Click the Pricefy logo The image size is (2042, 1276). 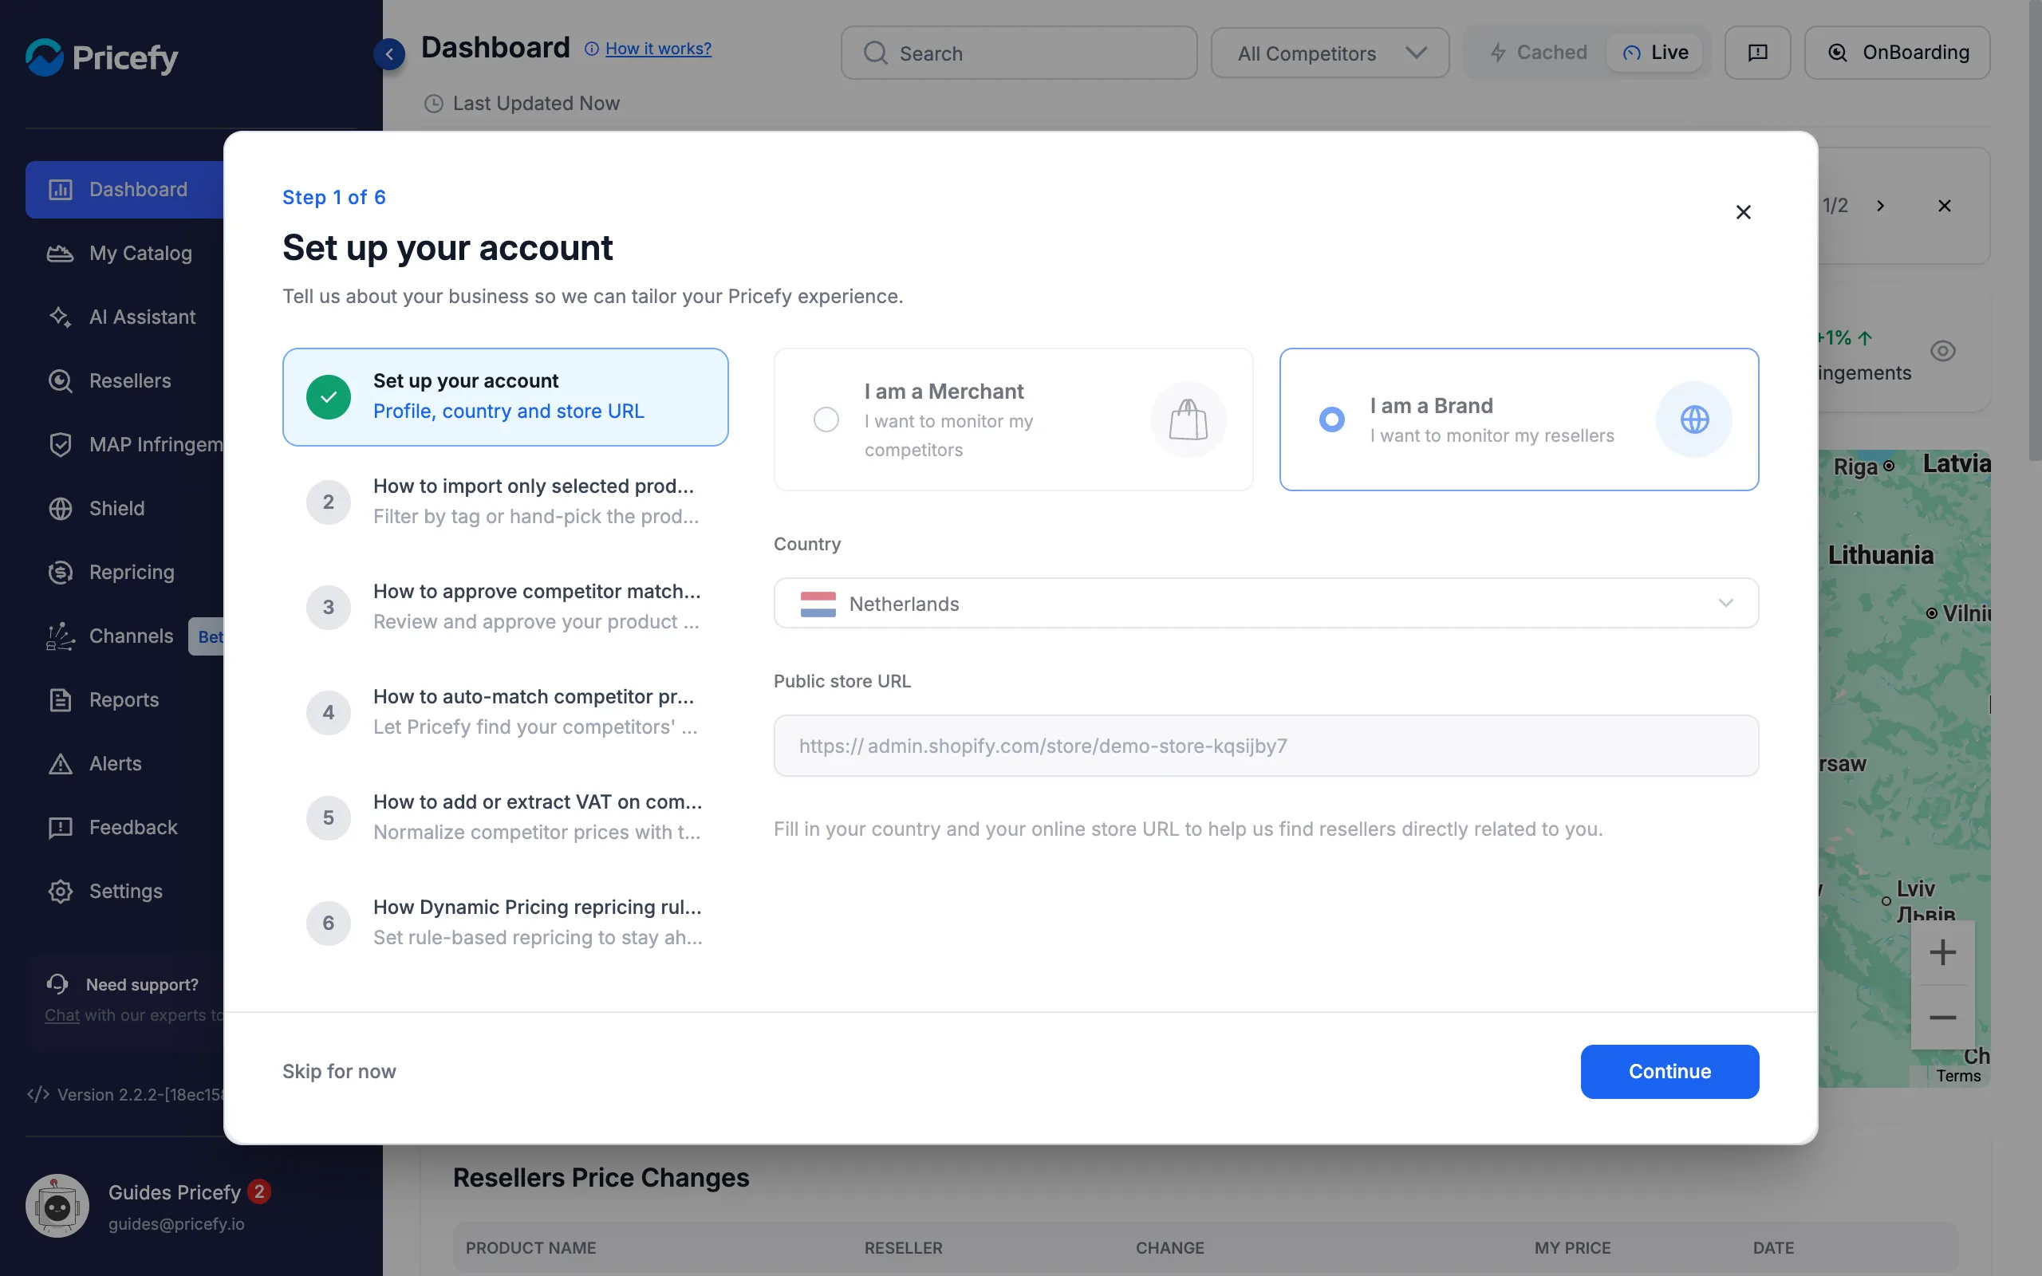coord(102,57)
